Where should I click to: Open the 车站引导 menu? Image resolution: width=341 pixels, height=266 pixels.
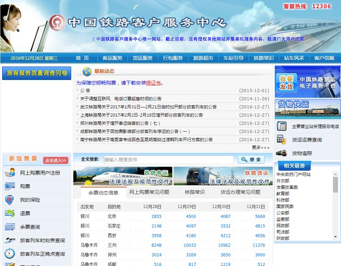coord(234,58)
